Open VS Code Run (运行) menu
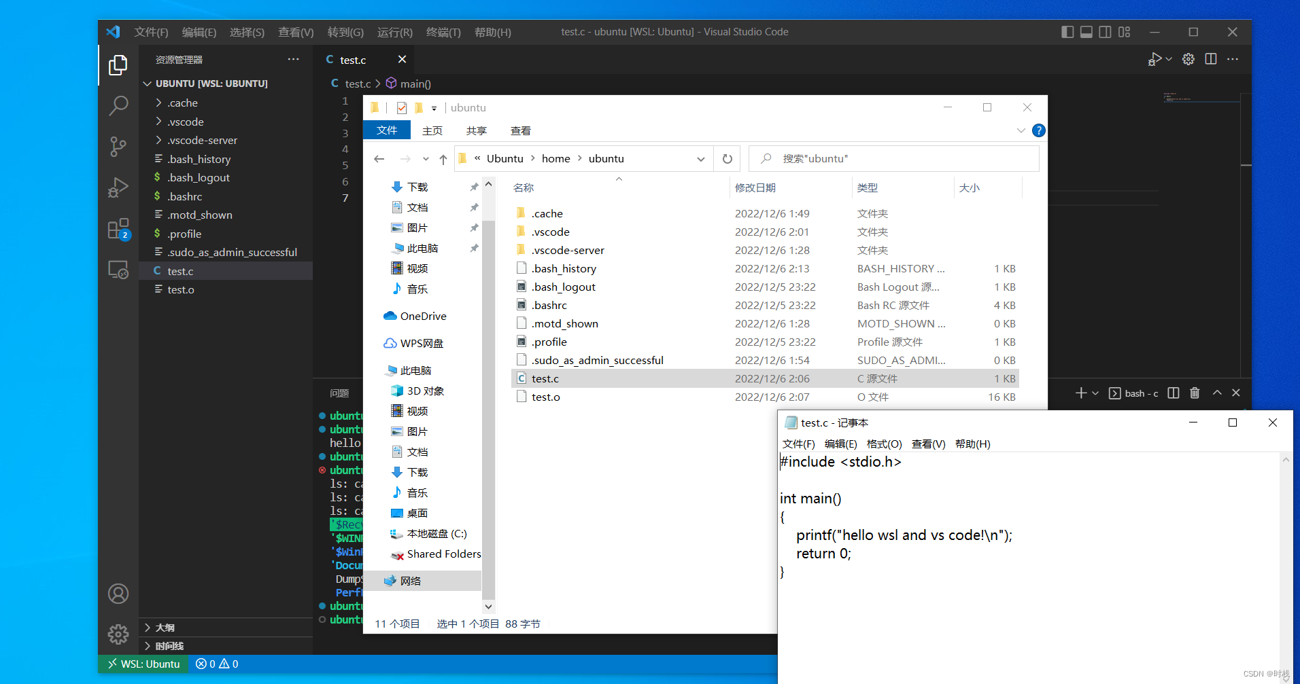The width and height of the screenshot is (1300, 684). click(395, 32)
